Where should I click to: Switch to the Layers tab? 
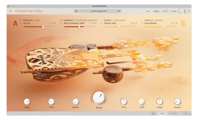(x=156, y=11)
